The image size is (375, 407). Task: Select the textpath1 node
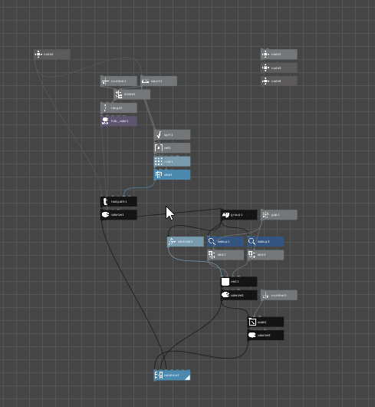click(x=119, y=202)
